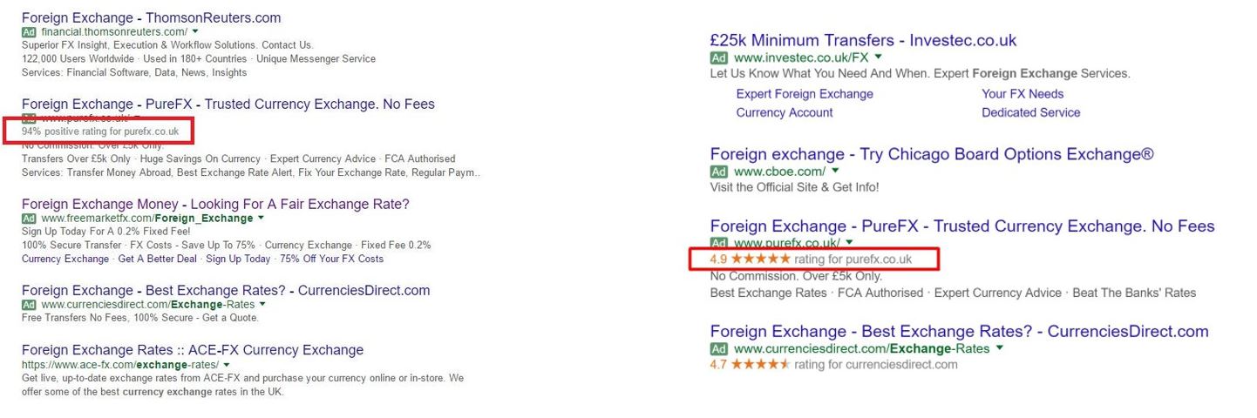
Task: Click the Ad badge beside www.investec.co.uk/FX
Action: click(x=718, y=57)
